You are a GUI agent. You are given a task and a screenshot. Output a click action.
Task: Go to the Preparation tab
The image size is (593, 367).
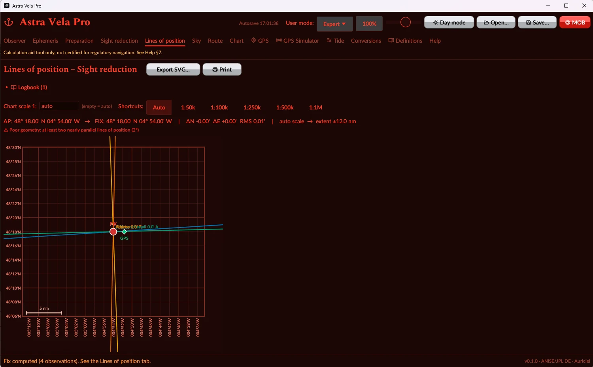point(79,41)
